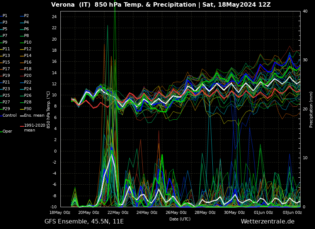Click the 22May 00z date tick label

118,213
